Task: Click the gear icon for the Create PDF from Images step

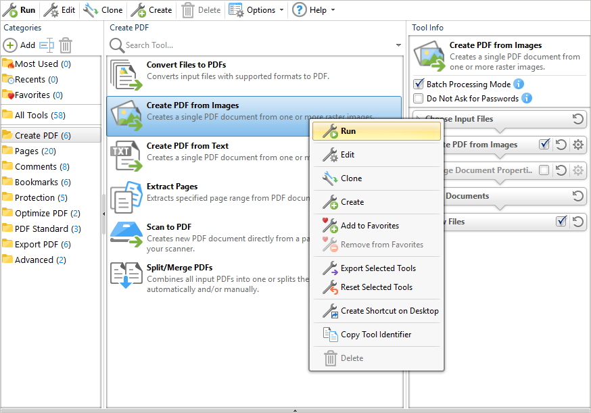Action: tap(577, 145)
